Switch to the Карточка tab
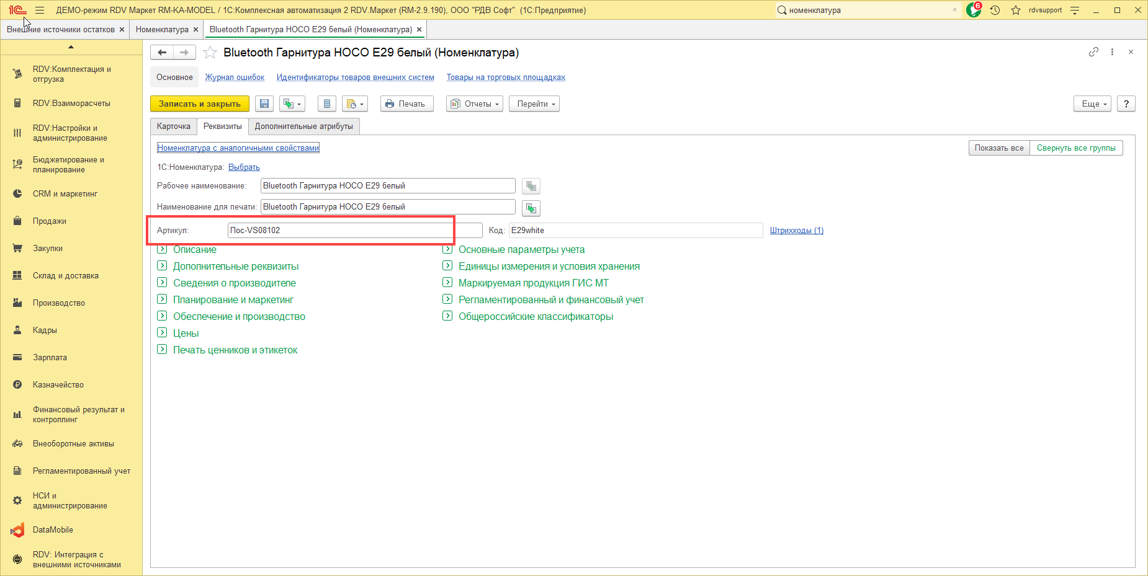This screenshot has height=576, width=1148. 174,126
